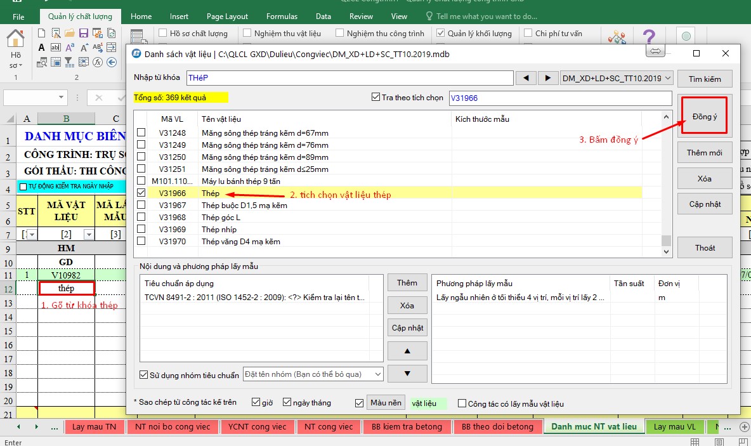Uncheck the Tra theo tích chọn checkbox
The height and width of the screenshot is (446, 751).
point(375,98)
